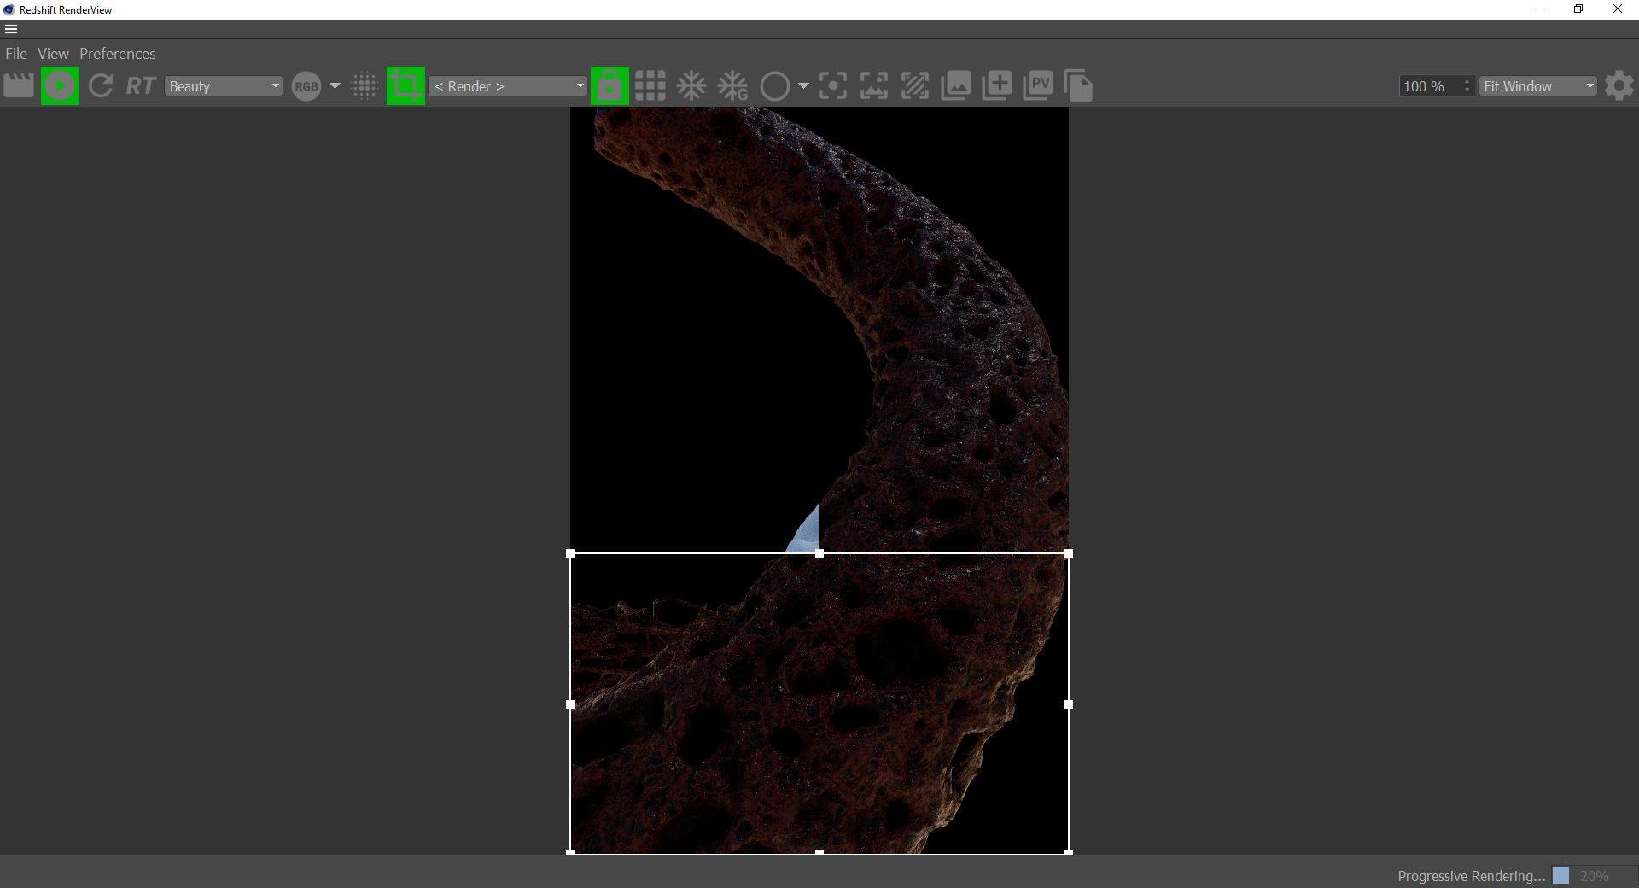Screen dimensions: 1639x888
Task: Click the circle clay mode icon
Action: click(x=774, y=86)
